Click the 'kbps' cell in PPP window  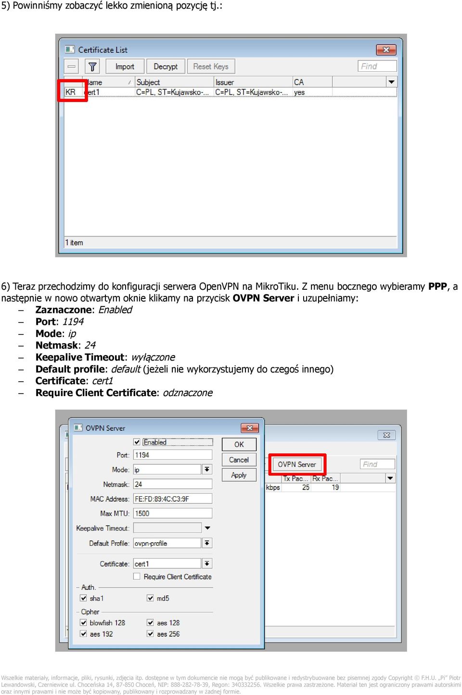pos(273,487)
